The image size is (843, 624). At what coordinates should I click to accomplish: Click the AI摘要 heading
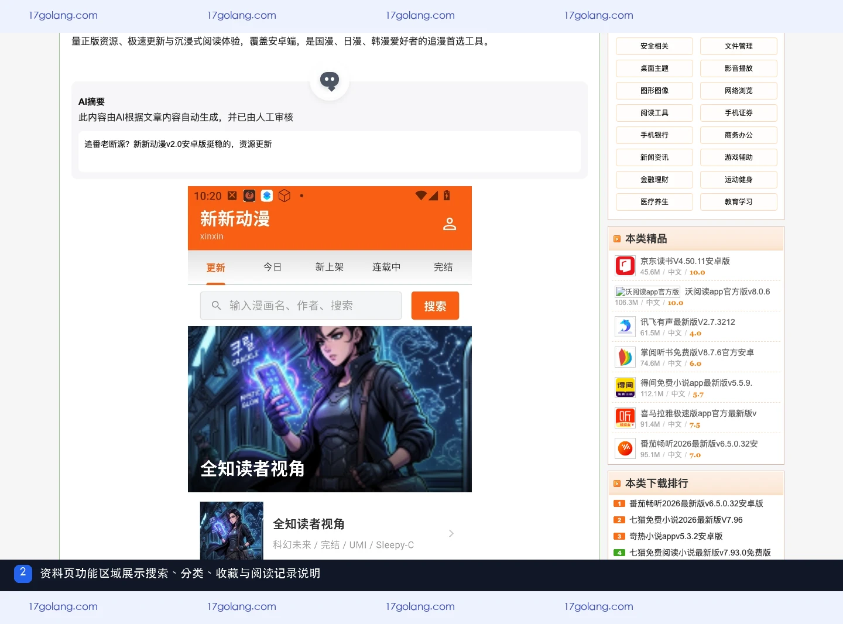point(91,102)
